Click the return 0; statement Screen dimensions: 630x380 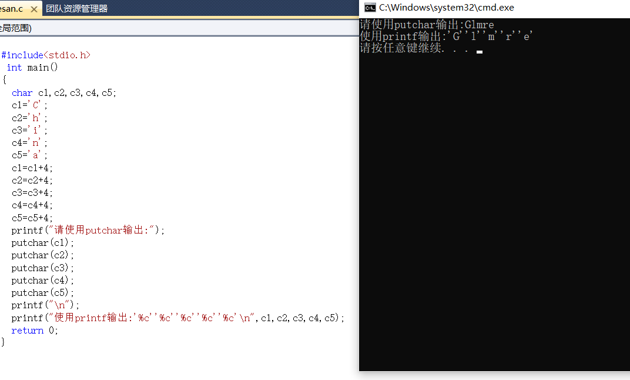coord(35,331)
